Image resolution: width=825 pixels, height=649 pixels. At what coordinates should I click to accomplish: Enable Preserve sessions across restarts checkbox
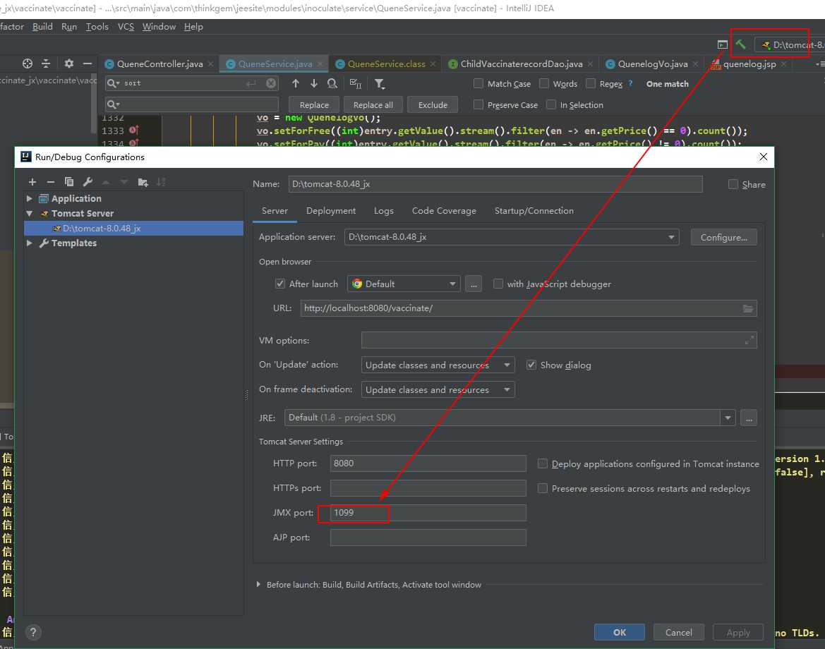(x=543, y=488)
